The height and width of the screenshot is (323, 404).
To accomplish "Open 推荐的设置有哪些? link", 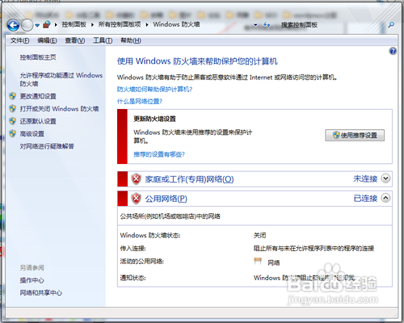I will 159,154.
